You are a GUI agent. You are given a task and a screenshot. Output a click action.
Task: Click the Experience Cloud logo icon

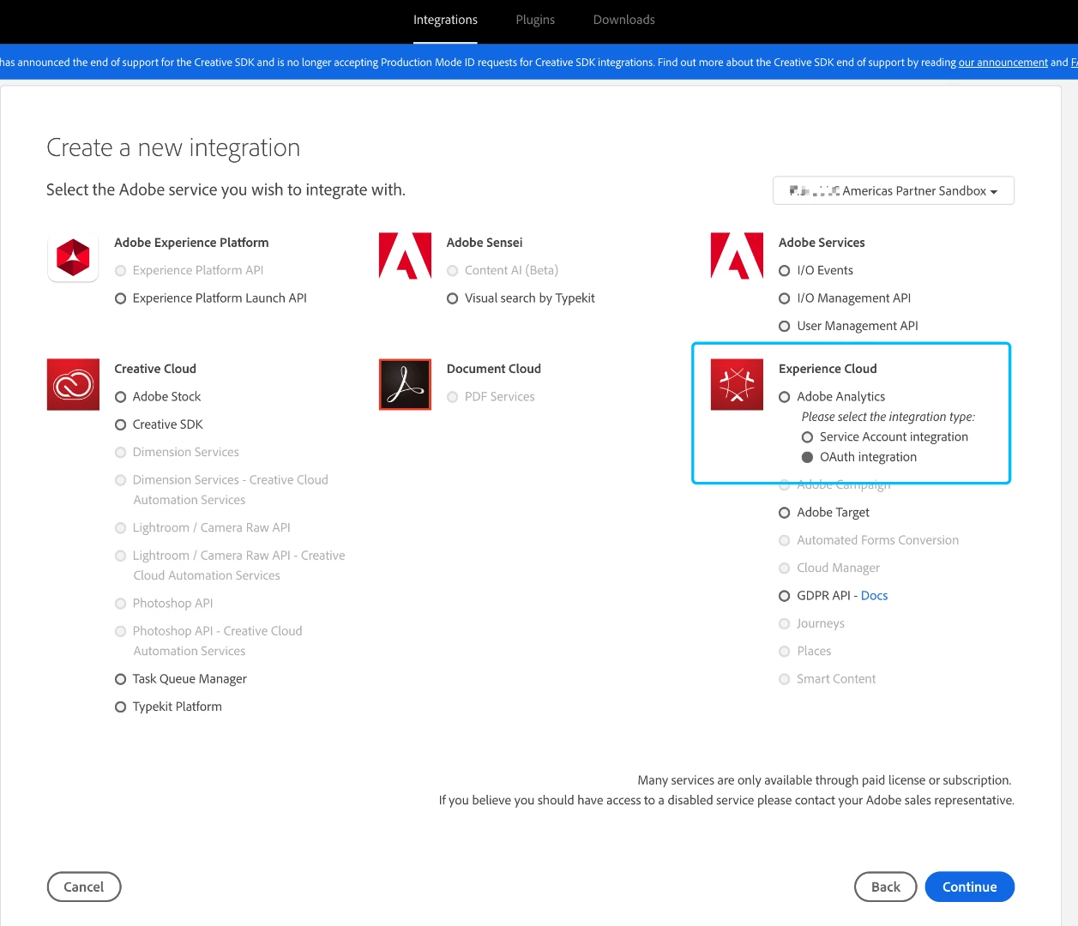point(737,384)
